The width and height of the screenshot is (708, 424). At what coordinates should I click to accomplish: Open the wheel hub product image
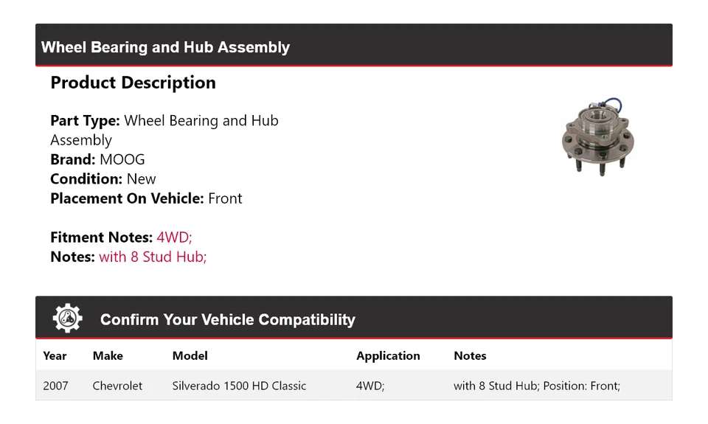click(603, 136)
